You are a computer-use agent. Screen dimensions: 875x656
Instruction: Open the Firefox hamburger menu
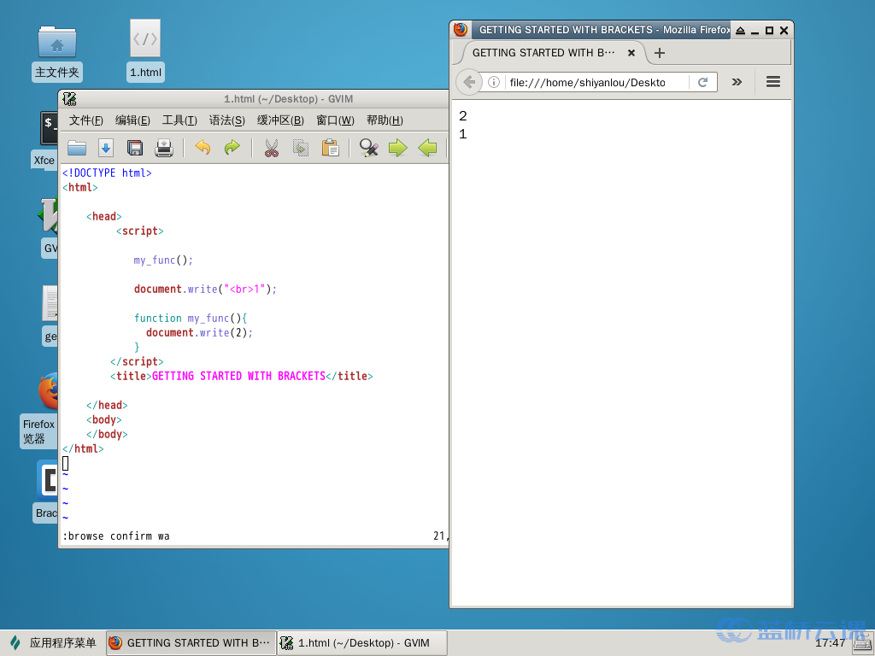773,82
